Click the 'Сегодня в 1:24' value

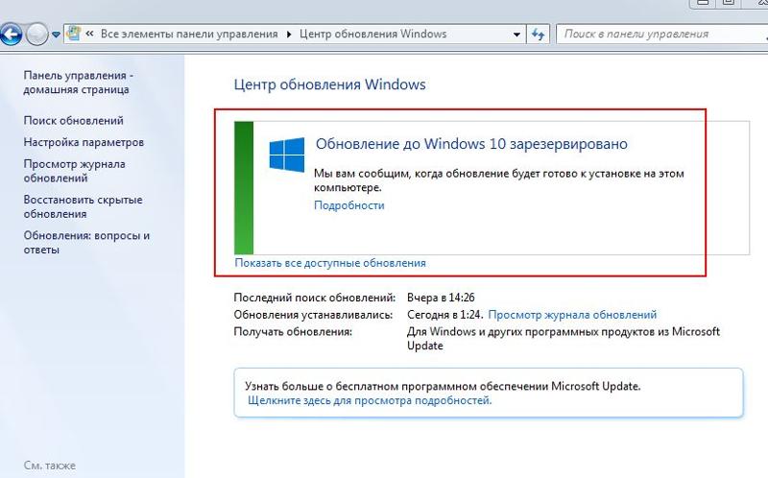445,315
